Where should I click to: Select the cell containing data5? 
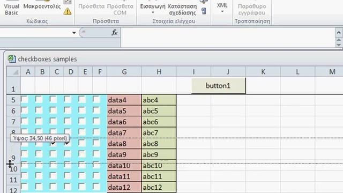pos(124,111)
